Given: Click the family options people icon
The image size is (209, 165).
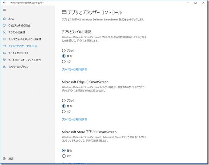Looking at the screenshot, I should pos(4,67).
